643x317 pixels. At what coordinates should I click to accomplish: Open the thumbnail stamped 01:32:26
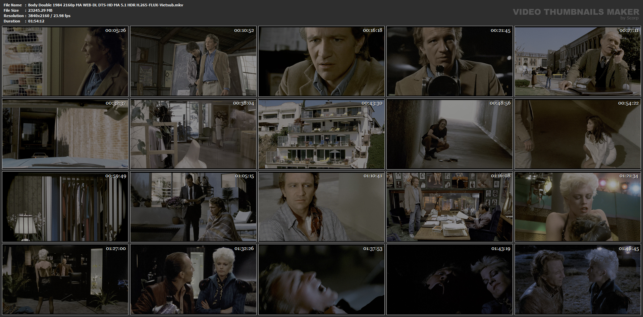(194, 279)
